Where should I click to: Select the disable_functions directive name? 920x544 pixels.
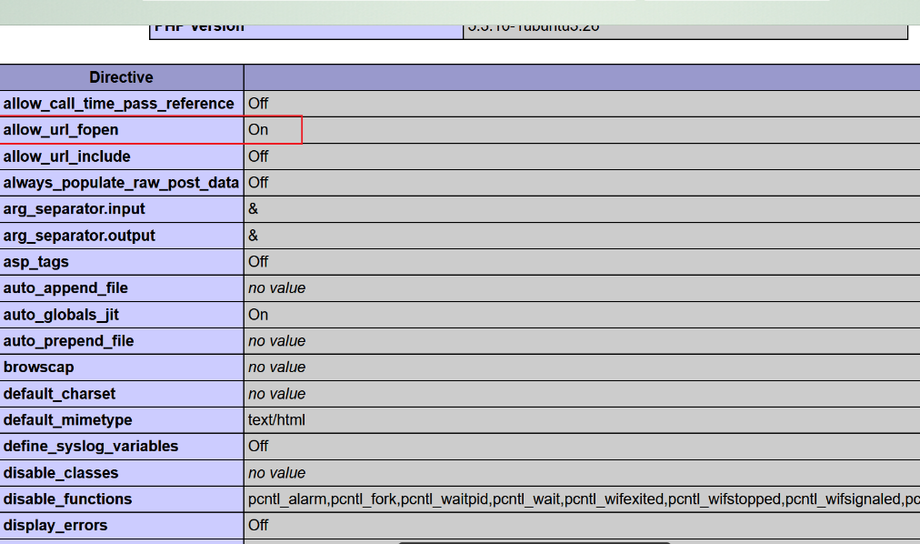point(67,499)
